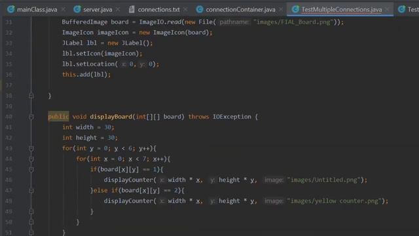Screen dimensions: 419x236
Task: Click line number 31 in the gutter
Action: (x=9, y=22)
